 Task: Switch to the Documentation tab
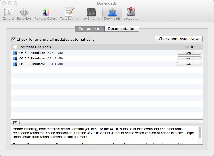pyautogui.click(x=122, y=28)
